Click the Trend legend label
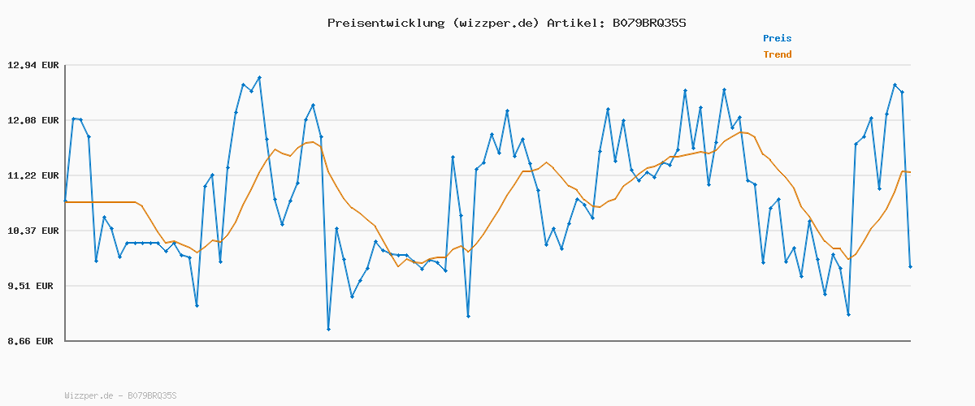Viewport: 975px width, 406px height. coord(777,54)
